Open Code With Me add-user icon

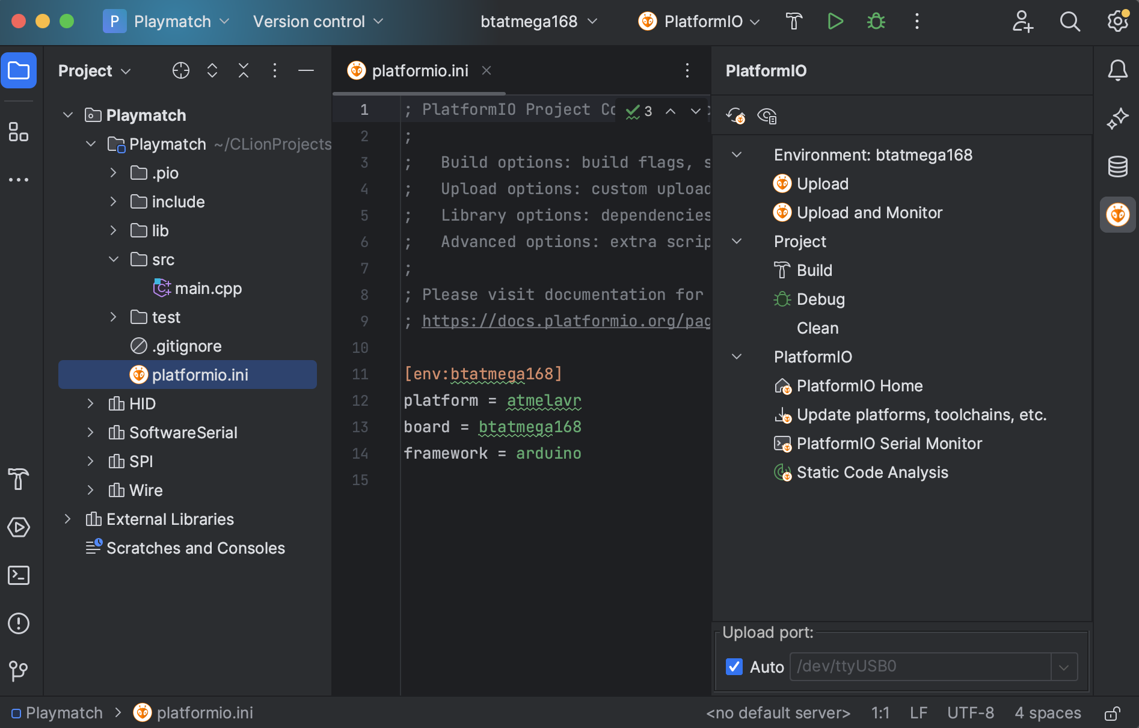(x=1022, y=22)
